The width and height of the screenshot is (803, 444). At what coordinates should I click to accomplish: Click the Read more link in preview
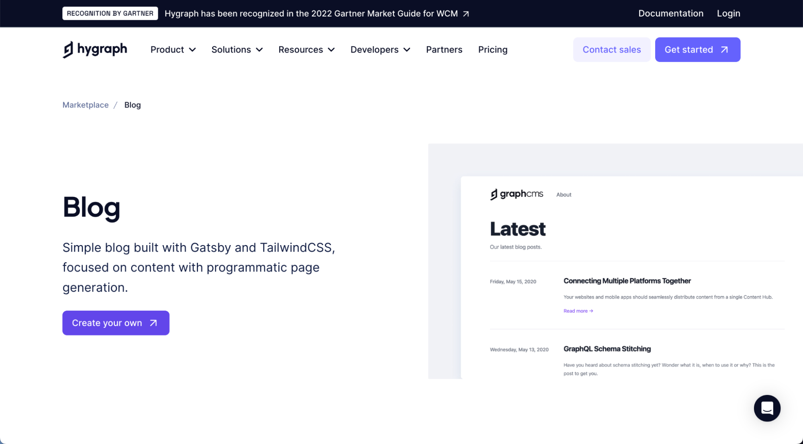tap(578, 311)
